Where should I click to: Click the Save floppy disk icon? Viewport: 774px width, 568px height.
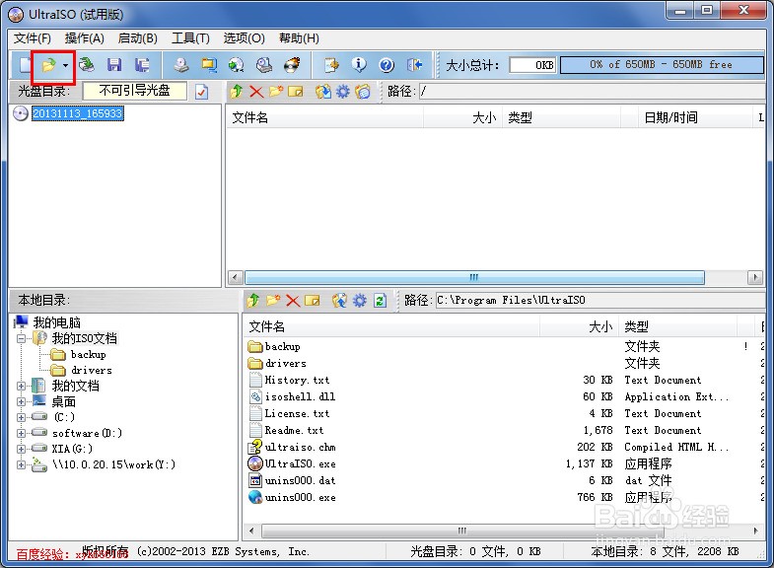pos(114,65)
